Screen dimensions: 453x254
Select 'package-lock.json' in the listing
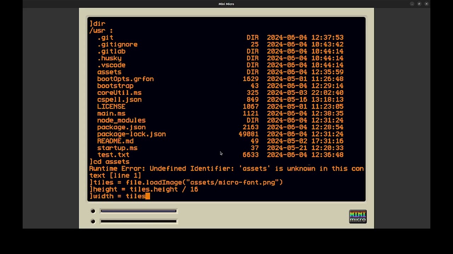(131, 134)
